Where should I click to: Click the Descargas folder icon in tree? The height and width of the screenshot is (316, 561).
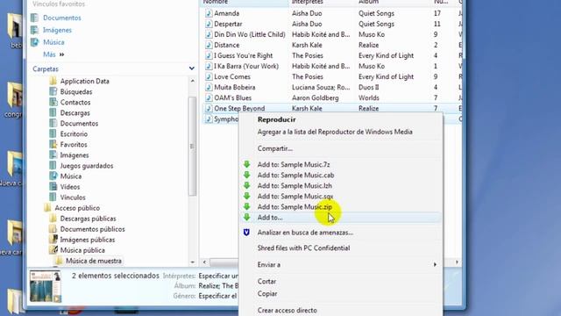coord(53,113)
